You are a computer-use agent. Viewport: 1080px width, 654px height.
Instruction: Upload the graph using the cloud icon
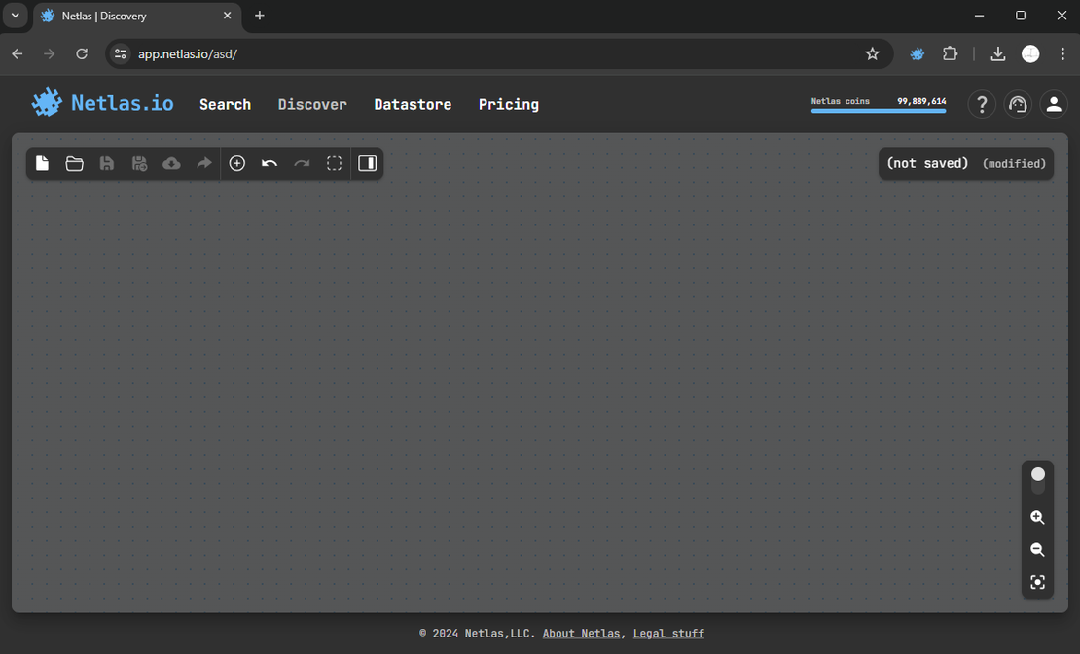pos(171,163)
